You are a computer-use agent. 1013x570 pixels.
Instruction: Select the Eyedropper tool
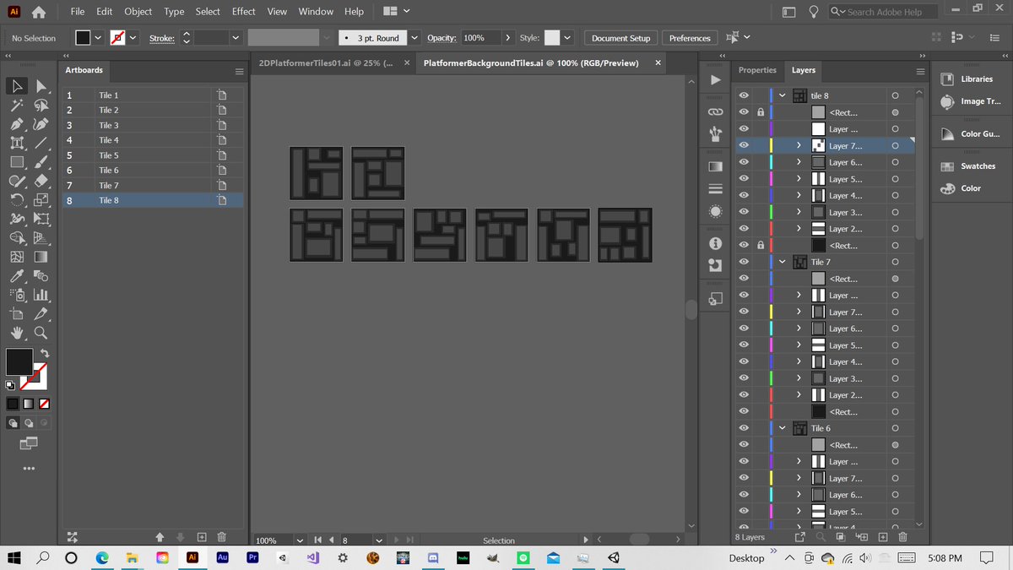(x=17, y=276)
